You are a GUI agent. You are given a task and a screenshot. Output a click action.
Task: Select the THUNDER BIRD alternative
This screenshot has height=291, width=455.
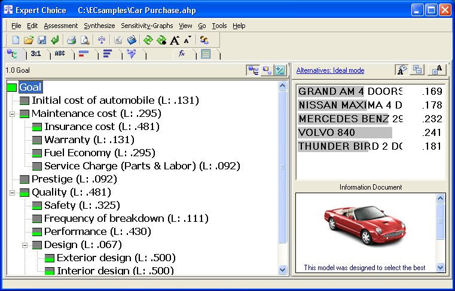coord(370,146)
